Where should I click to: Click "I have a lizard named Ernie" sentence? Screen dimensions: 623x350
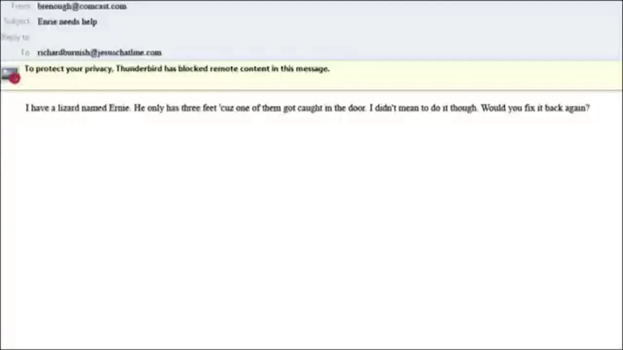(x=77, y=108)
